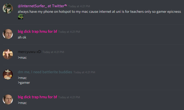This screenshot has height=110, width=184.
Task: Click the first pink-named user's avatar
Action: tap(8, 34)
